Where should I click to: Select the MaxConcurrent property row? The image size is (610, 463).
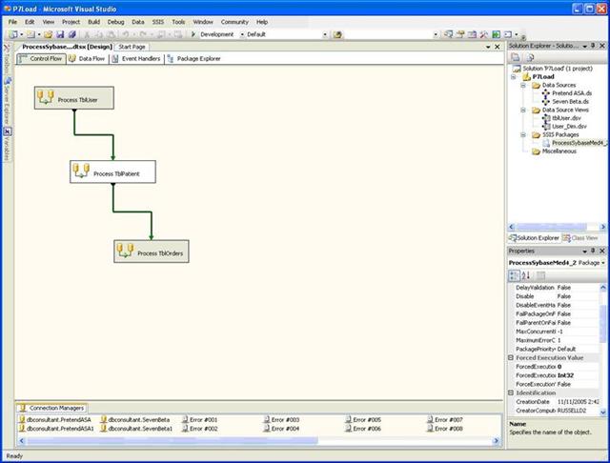557,332
